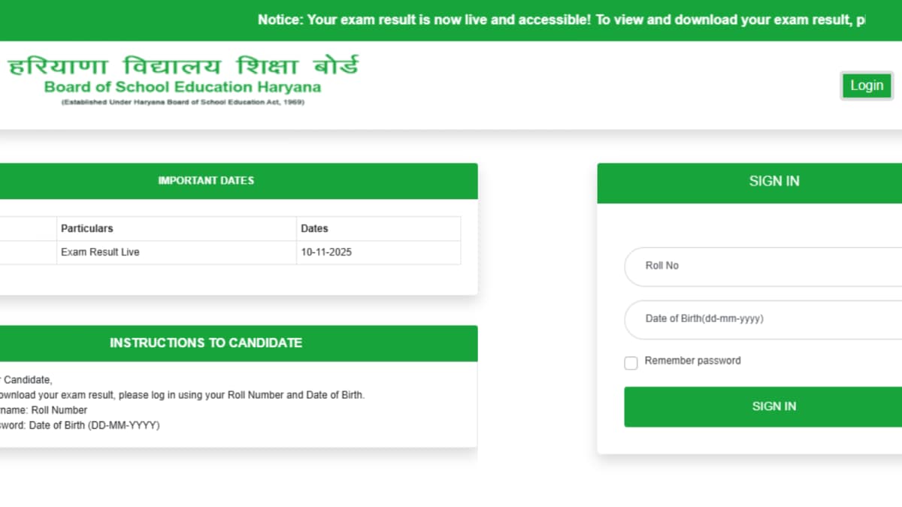Enable the Remember password checkbox
The image size is (902, 507).
pyautogui.click(x=631, y=363)
